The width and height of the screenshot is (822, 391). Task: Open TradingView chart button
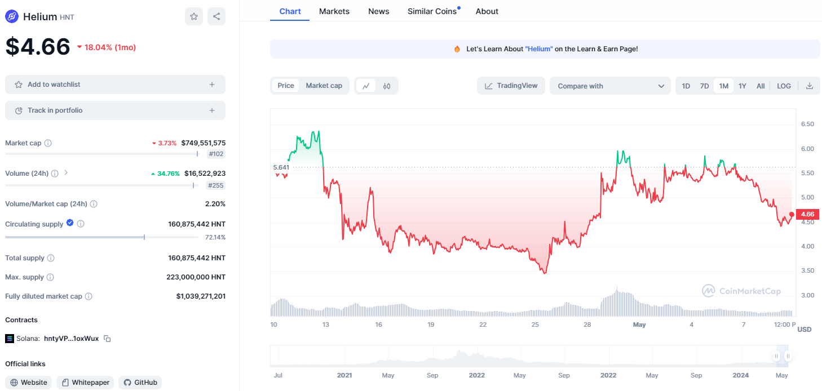coord(511,86)
